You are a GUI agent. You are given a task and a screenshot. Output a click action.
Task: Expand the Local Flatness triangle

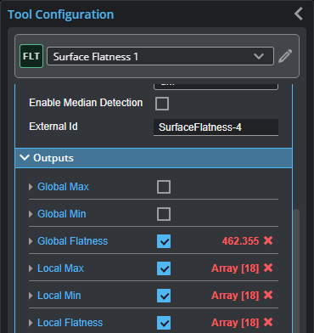click(x=31, y=323)
